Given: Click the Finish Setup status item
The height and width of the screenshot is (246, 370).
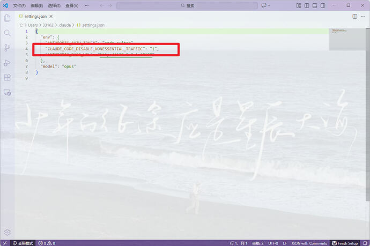Looking at the screenshot, I should [x=345, y=243].
